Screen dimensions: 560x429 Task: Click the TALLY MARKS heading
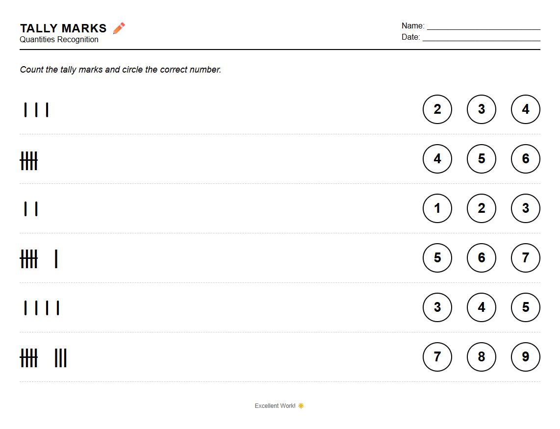click(63, 28)
